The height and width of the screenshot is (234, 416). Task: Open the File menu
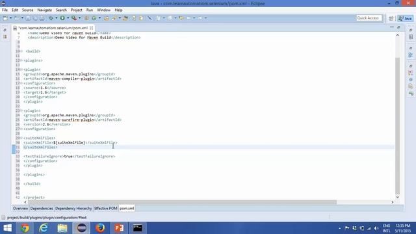click(5, 10)
